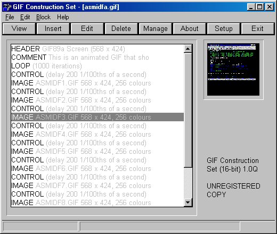
Task: Click the Edit toolbar button
Action: [87, 28]
